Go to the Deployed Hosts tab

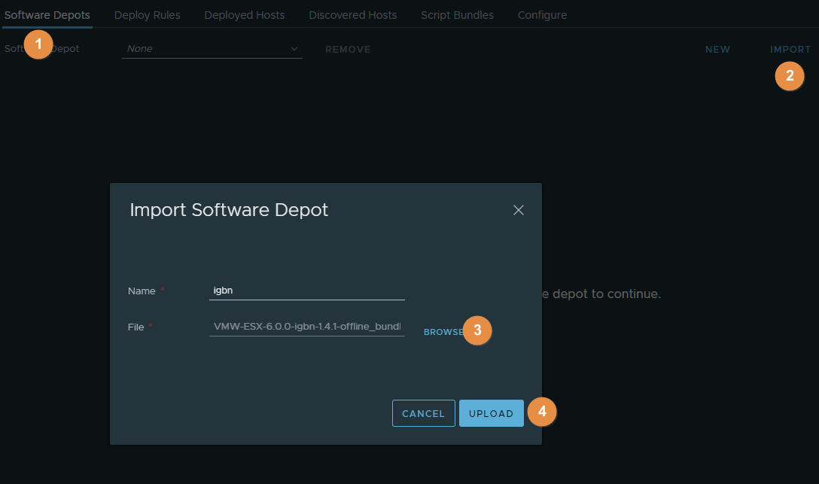point(245,15)
